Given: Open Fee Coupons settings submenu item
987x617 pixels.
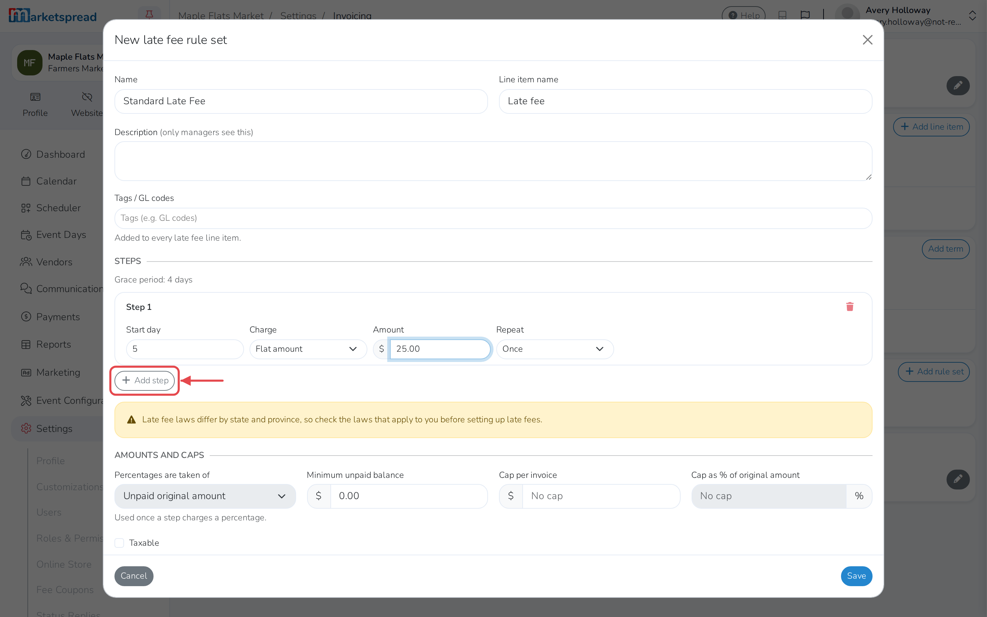Looking at the screenshot, I should click(x=65, y=590).
